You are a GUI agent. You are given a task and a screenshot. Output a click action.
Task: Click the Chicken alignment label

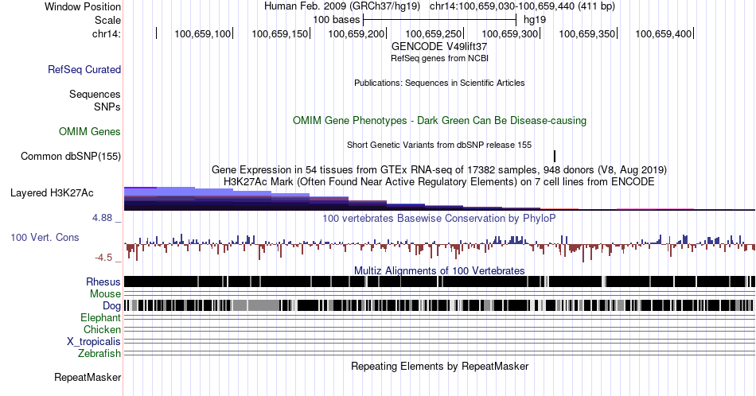(x=102, y=329)
